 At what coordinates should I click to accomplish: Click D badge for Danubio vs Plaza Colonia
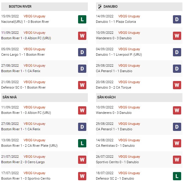coord(177,19)
